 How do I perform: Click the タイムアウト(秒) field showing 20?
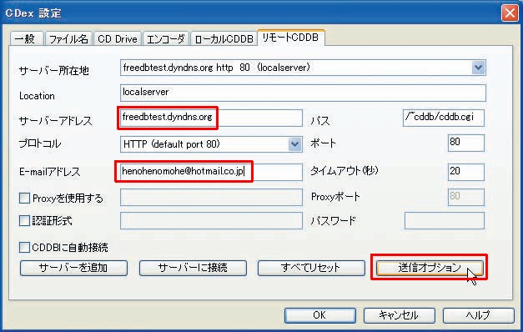[466, 172]
